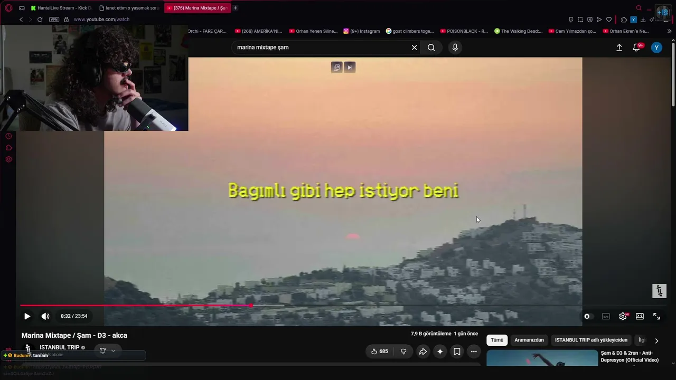Open video settings gear menu
This screenshot has height=380, width=676.
(x=623, y=316)
